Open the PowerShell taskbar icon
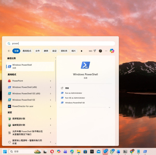Image resolution: width=156 pixels, height=155 pixels. tap(145, 152)
